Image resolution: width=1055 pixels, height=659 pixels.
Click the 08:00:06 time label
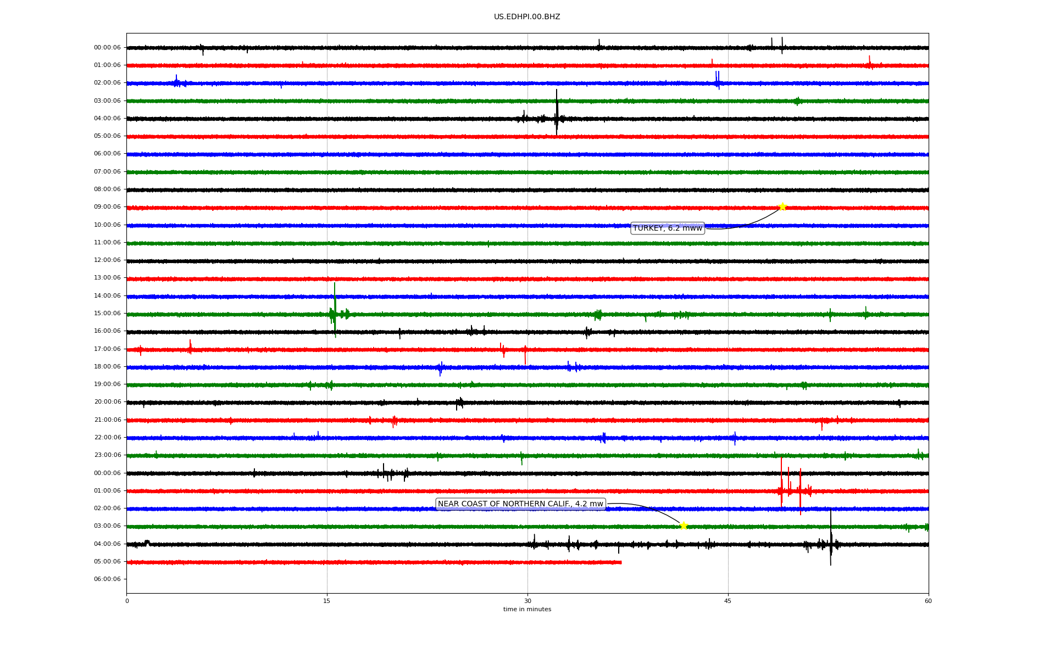coord(107,189)
